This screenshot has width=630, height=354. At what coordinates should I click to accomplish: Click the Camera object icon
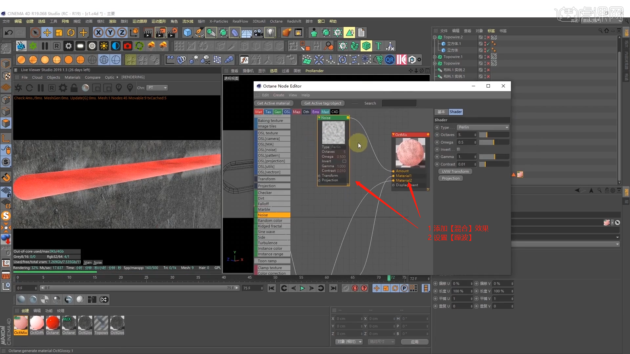click(x=259, y=32)
